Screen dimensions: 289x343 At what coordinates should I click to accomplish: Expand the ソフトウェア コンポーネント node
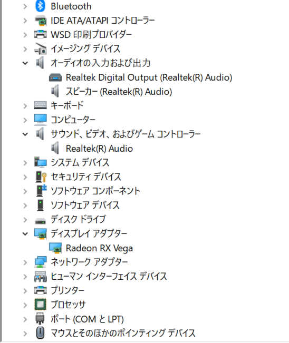(25, 191)
